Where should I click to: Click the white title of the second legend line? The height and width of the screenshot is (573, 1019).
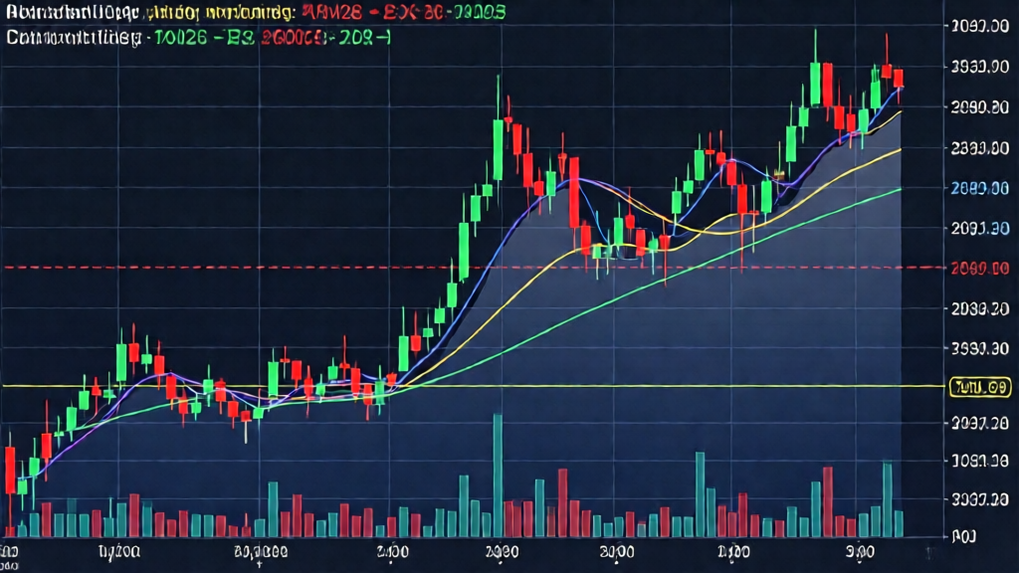coord(72,40)
